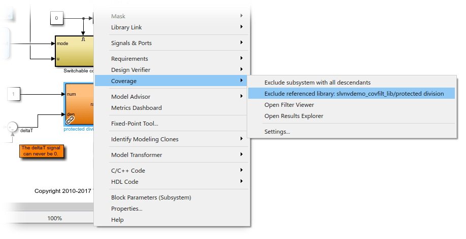Select the deltaT circular source block
This screenshot has width=466, height=239.
coord(12,127)
